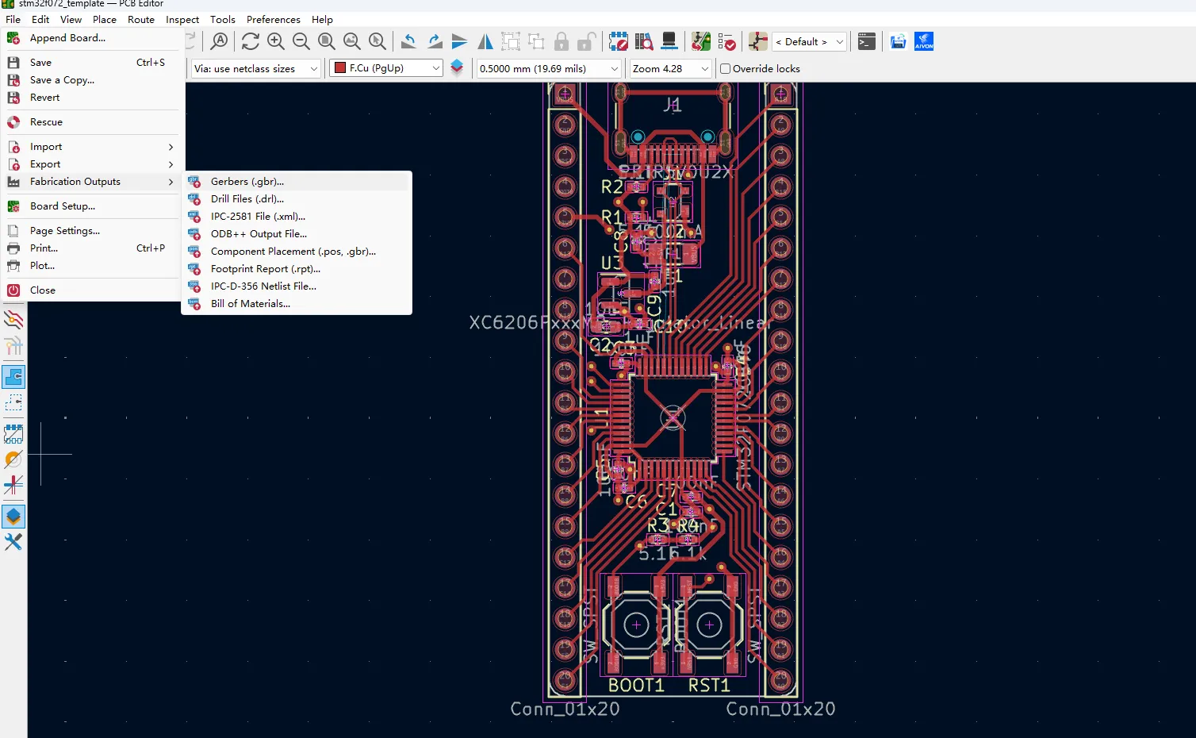Toggle properties panel wrench-screwdriver icon
Image resolution: width=1196 pixels, height=738 pixels.
(x=13, y=542)
